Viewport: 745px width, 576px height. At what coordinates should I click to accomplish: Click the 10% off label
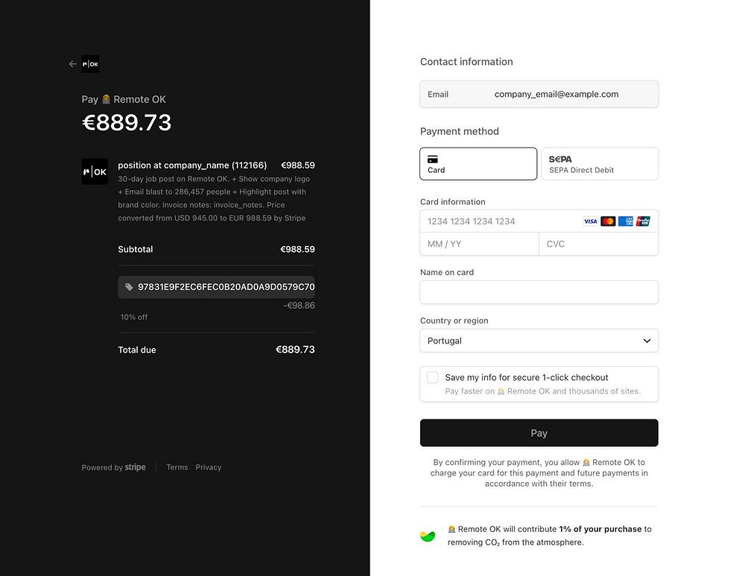click(x=134, y=317)
